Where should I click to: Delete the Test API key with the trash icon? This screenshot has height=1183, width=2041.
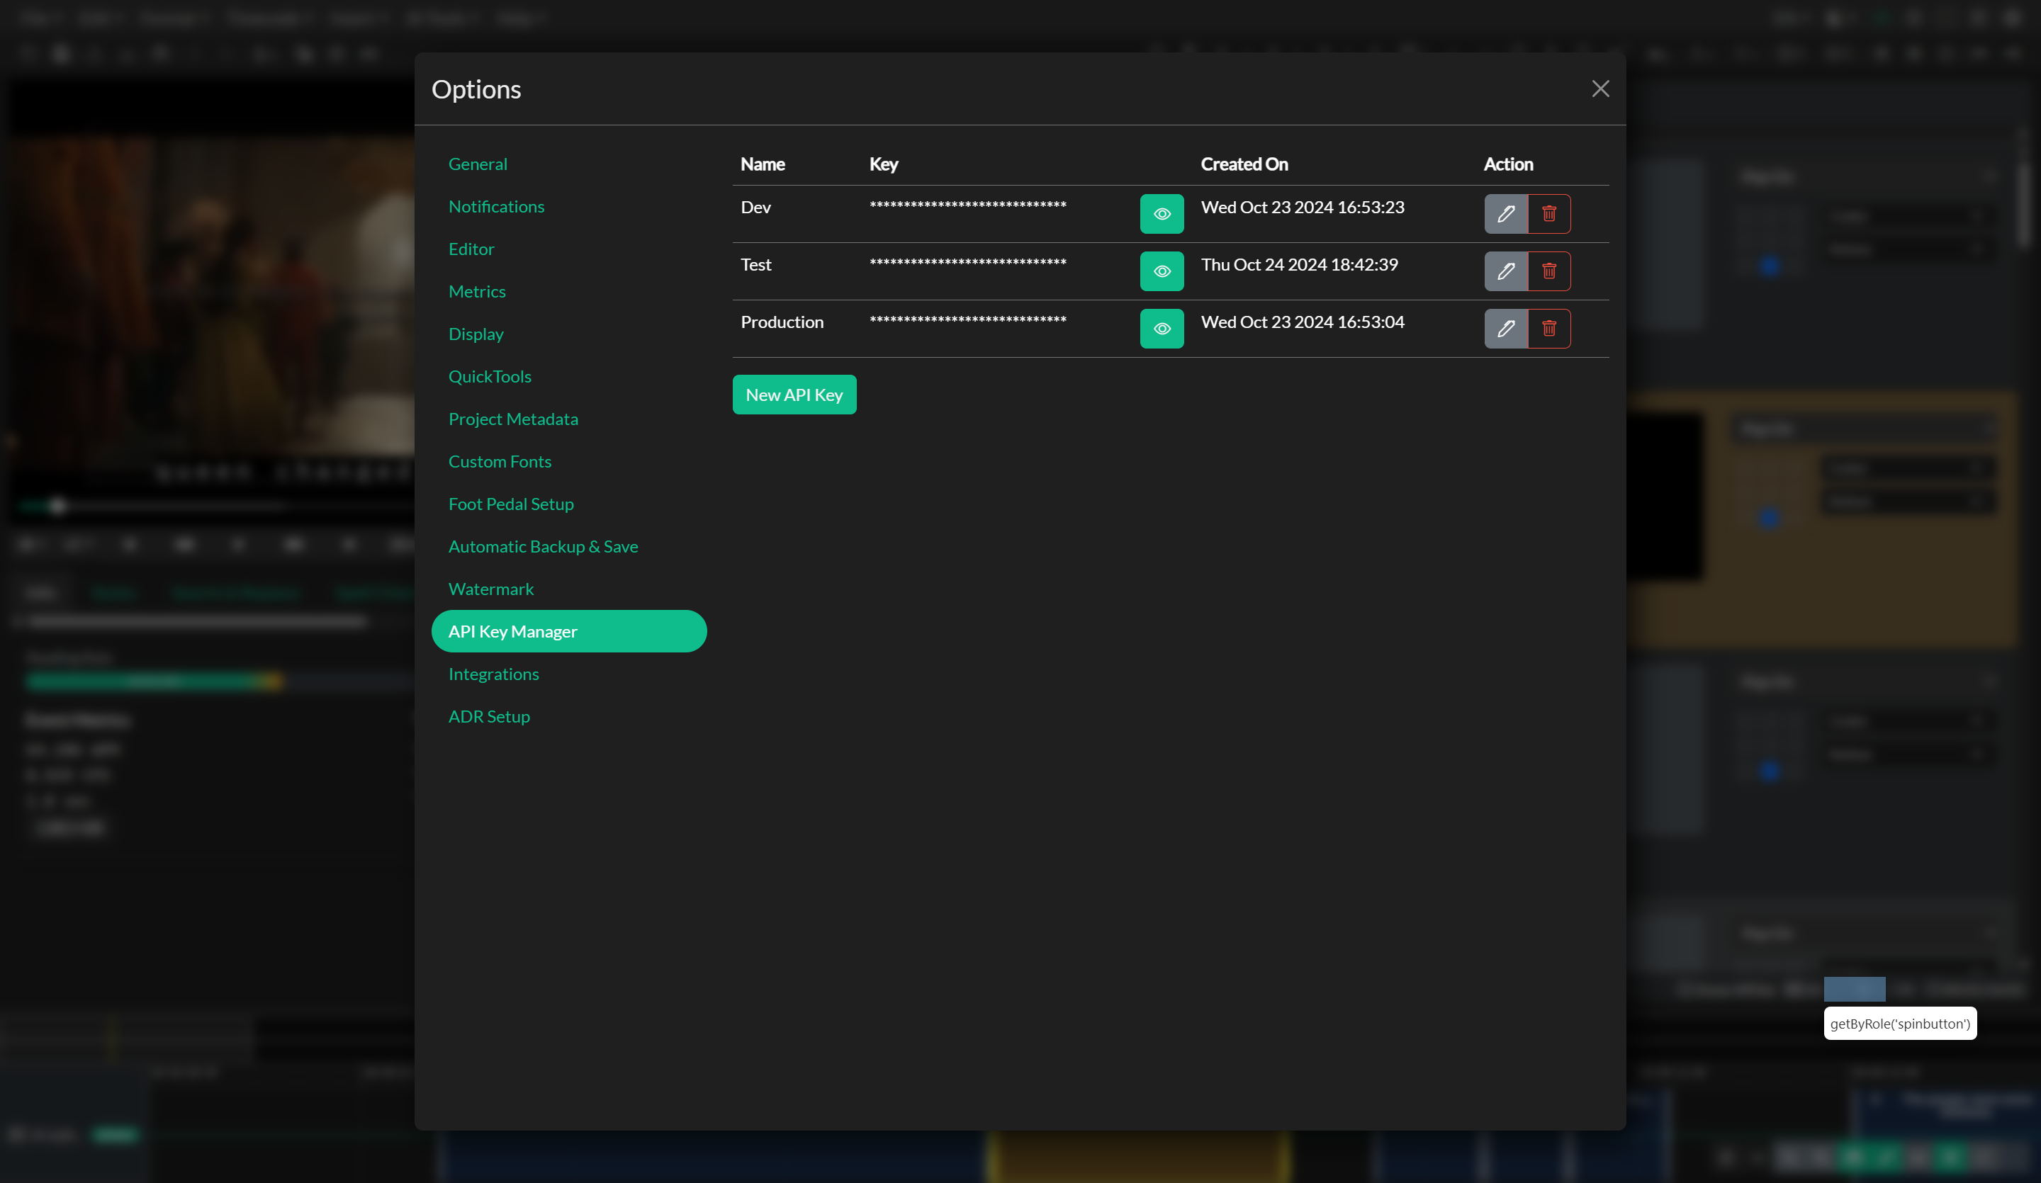point(1548,271)
